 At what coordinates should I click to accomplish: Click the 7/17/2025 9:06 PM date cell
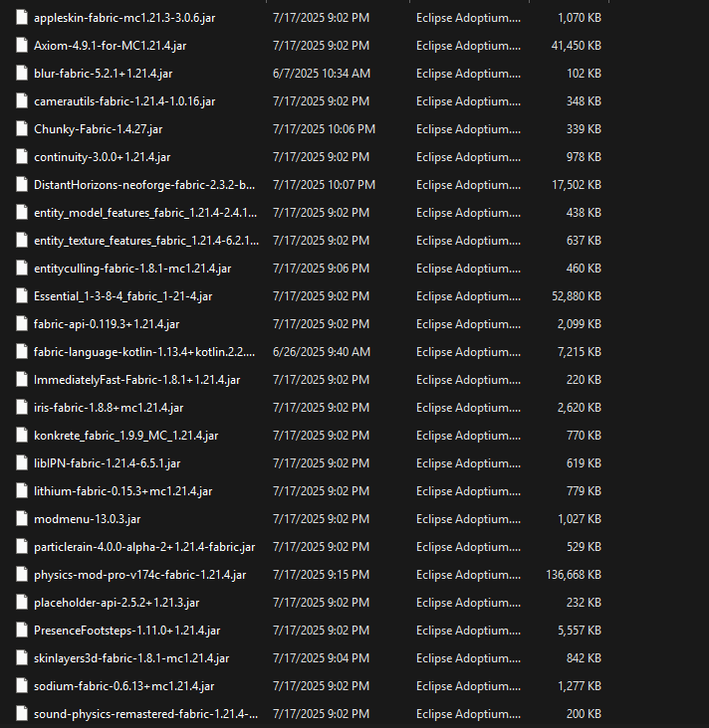point(322,269)
